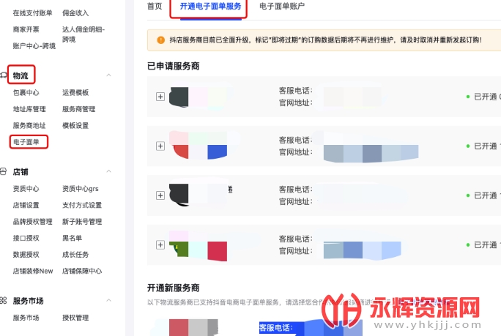
Task: Click the 物流 section icon
Action: pyautogui.click(x=3, y=75)
